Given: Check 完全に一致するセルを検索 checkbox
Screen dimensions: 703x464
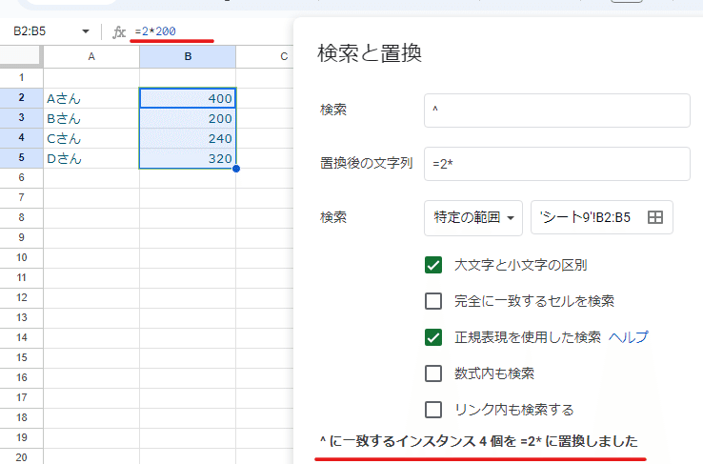Looking at the screenshot, I should click(433, 301).
